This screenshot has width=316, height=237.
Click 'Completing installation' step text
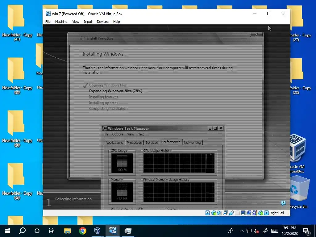tap(108, 109)
